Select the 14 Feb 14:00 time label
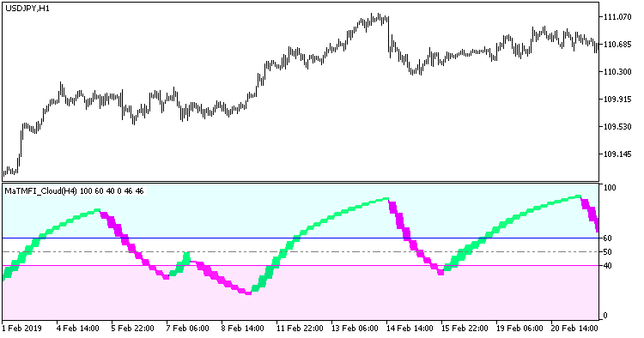The width and height of the screenshot is (644, 338). click(x=410, y=329)
